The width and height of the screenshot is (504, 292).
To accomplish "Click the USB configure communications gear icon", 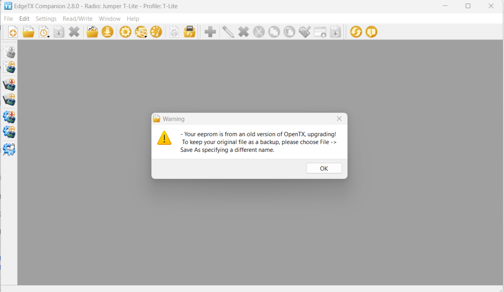I will [9, 150].
